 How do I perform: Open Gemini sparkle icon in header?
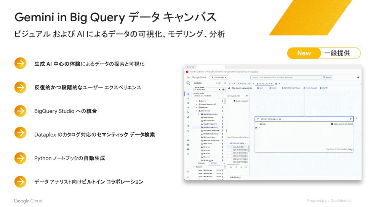coord(358,77)
